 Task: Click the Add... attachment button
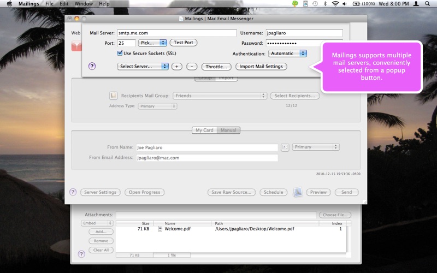click(101, 232)
